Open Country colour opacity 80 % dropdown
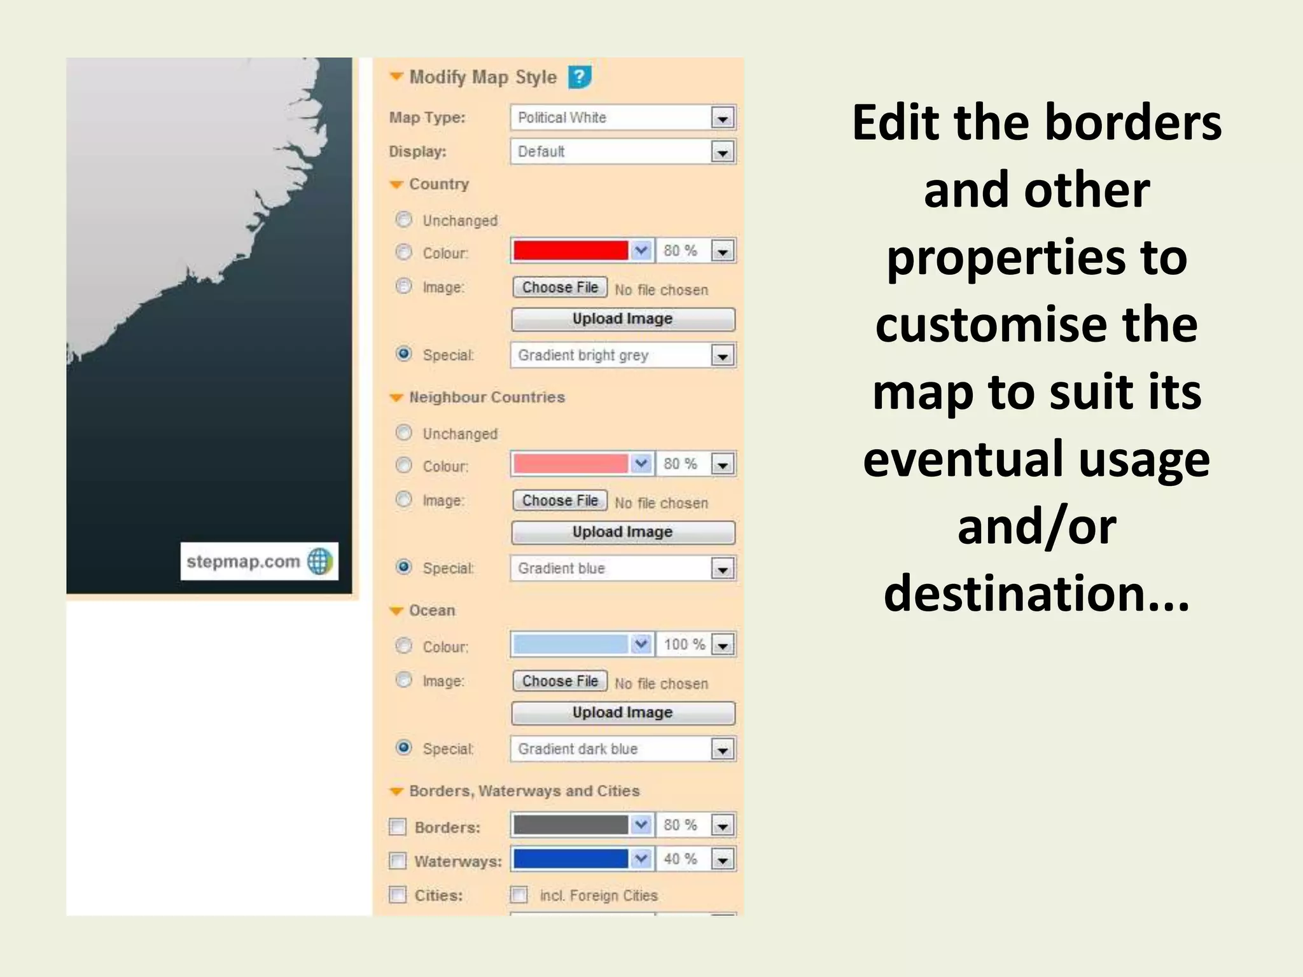This screenshot has height=977, width=1303. pyautogui.click(x=695, y=251)
